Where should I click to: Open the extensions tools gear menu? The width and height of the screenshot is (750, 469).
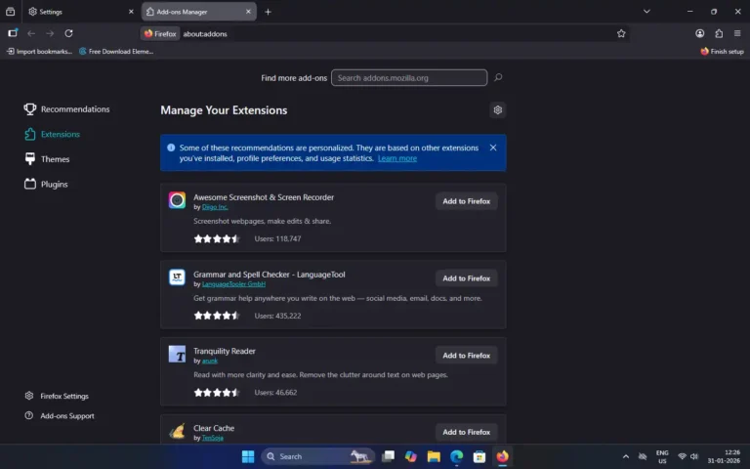[497, 110]
